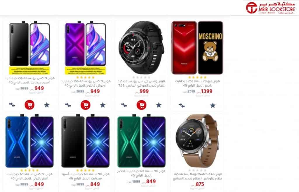Favorite the Honor Watch GS Pro star

(159, 105)
